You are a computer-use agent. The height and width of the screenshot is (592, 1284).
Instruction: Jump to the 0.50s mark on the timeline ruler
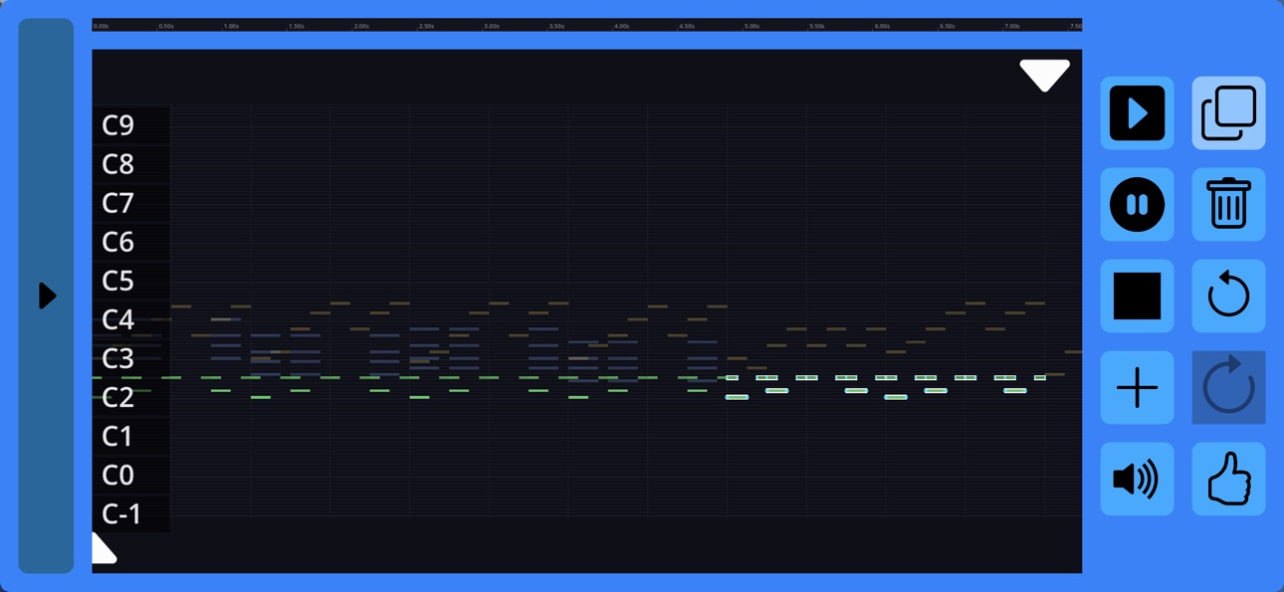coord(166,26)
